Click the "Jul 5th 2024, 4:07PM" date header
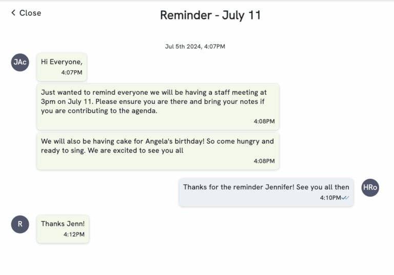 pyautogui.click(x=195, y=46)
